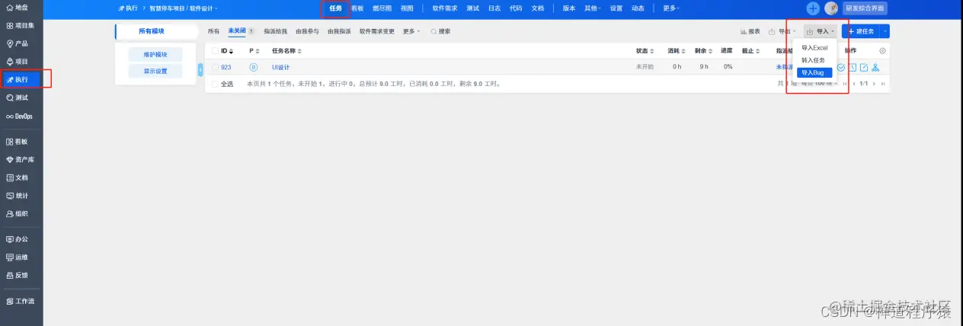
Task: Open the UI设计 task link
Action: (281, 67)
